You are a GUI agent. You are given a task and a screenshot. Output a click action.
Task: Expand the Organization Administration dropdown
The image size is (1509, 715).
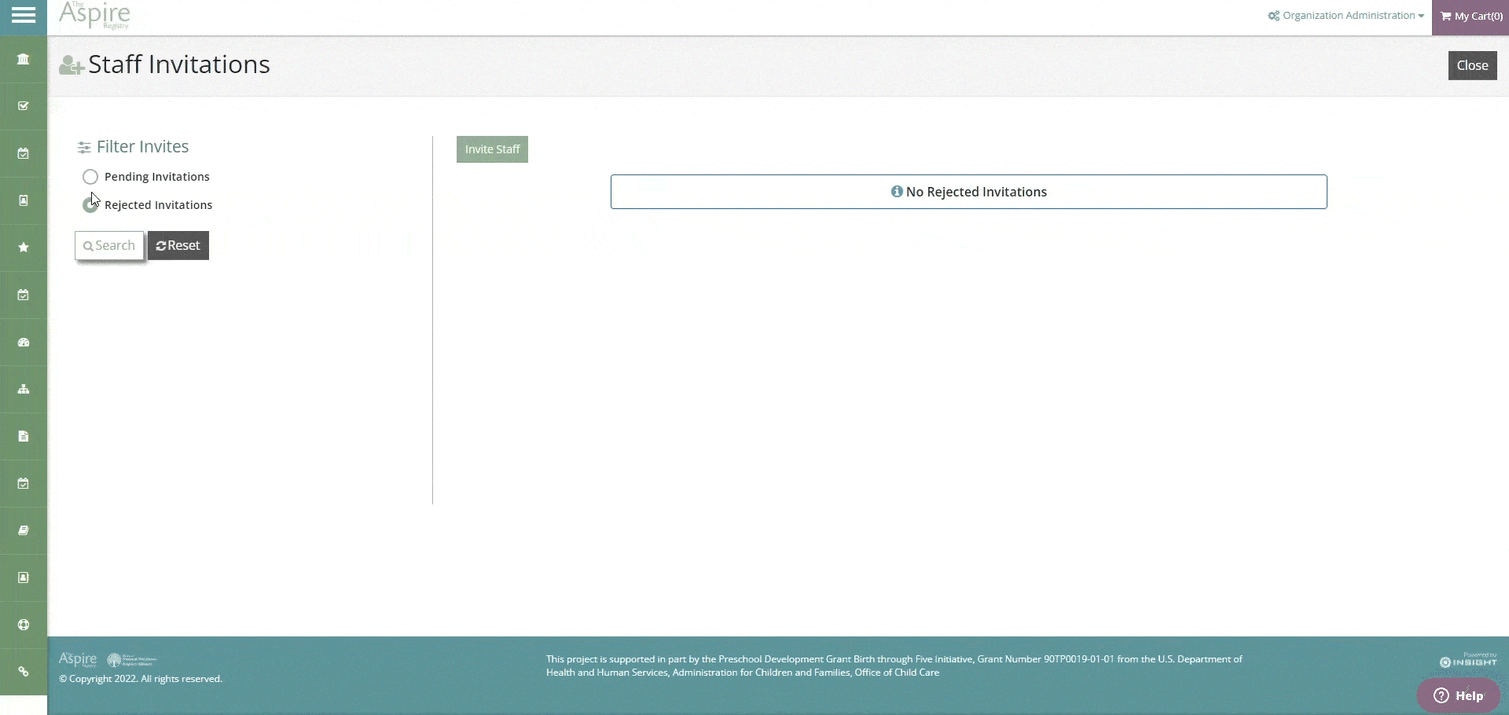coord(1346,16)
